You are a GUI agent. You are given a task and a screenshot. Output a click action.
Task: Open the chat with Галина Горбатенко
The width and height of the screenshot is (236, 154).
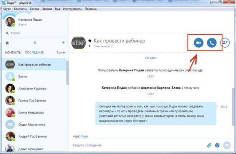[34, 100]
